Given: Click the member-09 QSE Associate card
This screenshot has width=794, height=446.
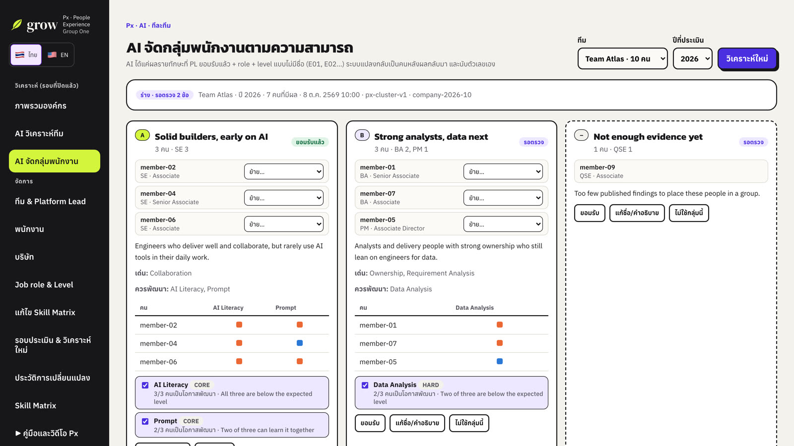Looking at the screenshot, I should pyautogui.click(x=671, y=171).
